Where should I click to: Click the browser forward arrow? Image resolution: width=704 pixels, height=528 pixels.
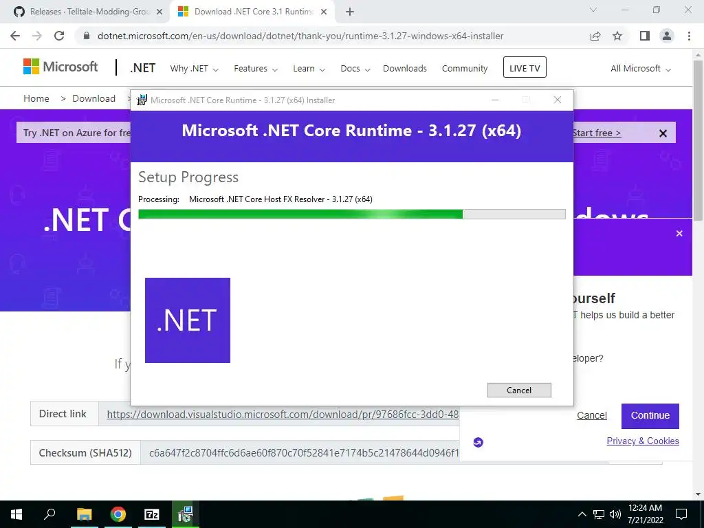coord(37,36)
